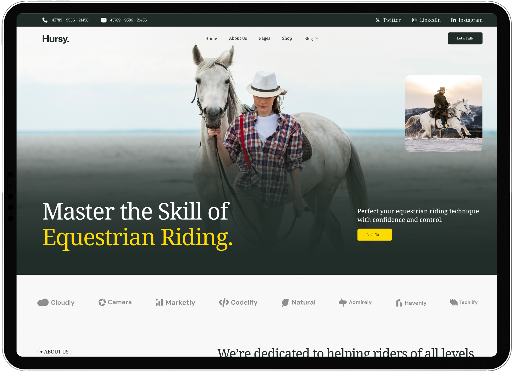Click the icon beside LinkedIn label
The image size is (513, 372).
[414, 20]
